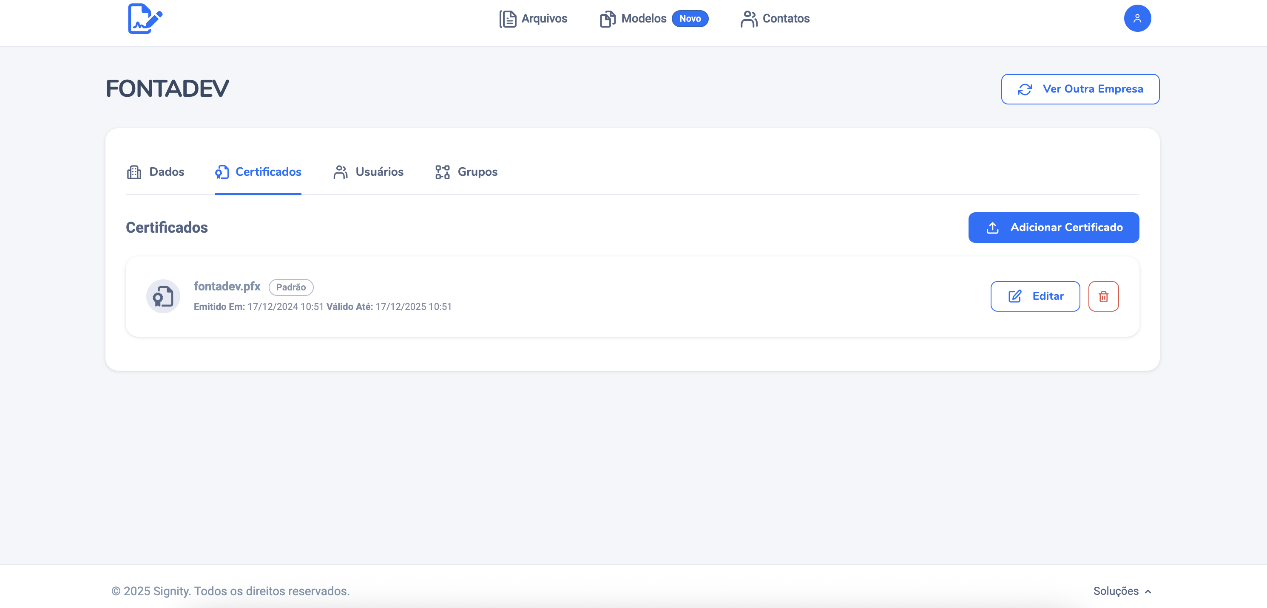Click the Signity logo icon
This screenshot has width=1267, height=608.
pyautogui.click(x=145, y=19)
